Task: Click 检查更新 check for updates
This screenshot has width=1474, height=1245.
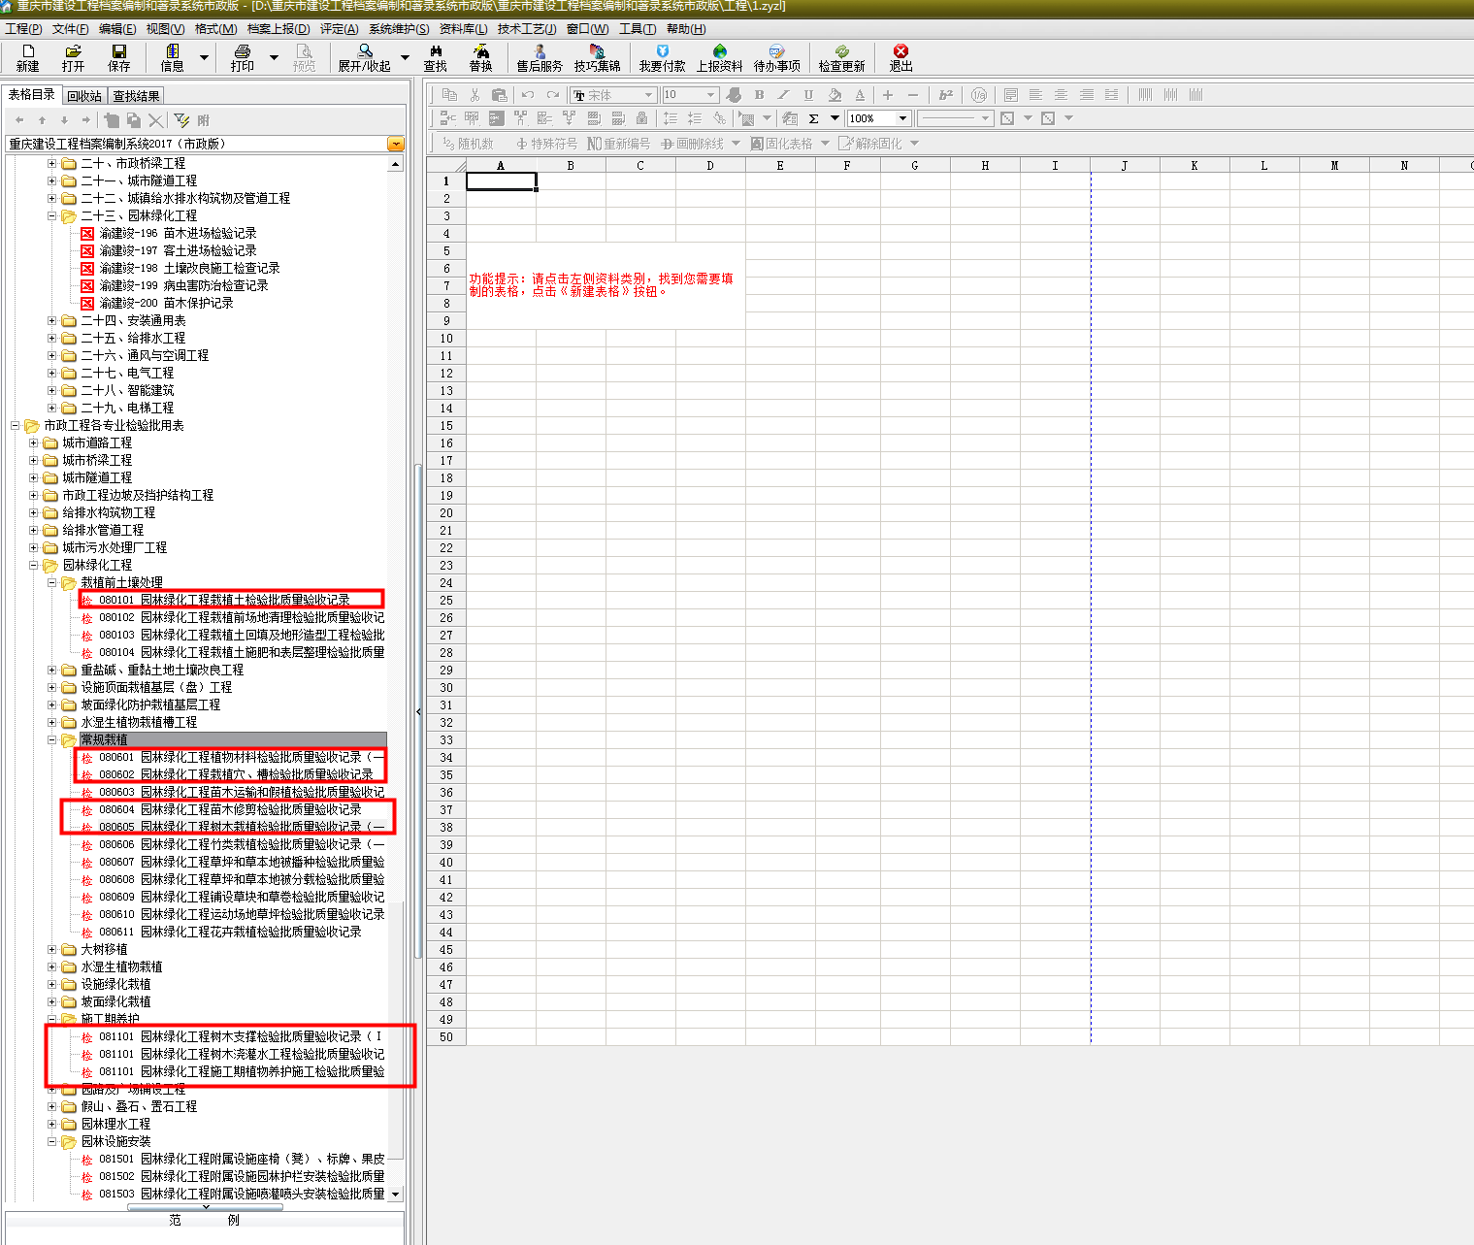Action: pos(841,57)
